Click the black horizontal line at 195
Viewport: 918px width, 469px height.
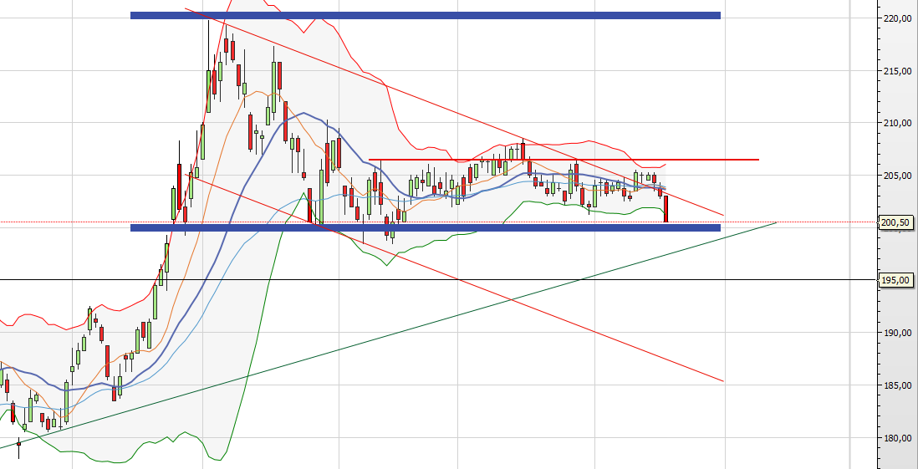coord(418,279)
